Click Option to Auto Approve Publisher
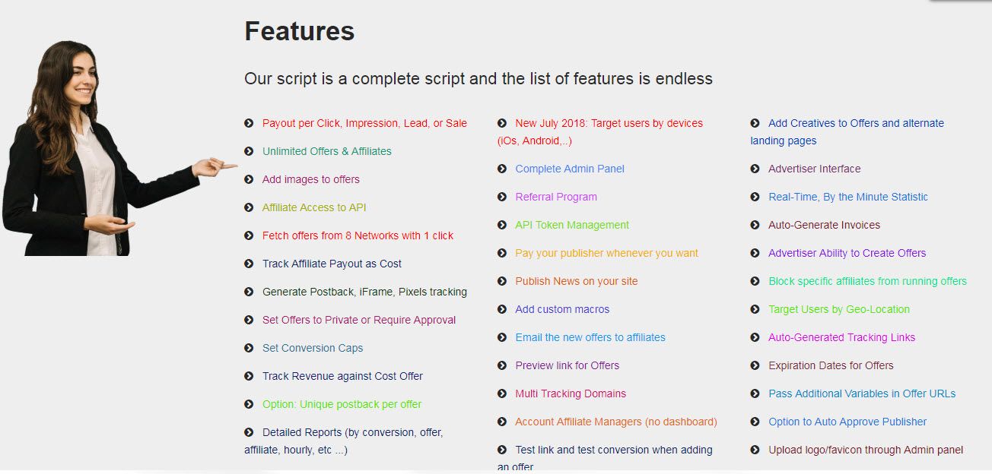992x474 pixels. pos(847,422)
